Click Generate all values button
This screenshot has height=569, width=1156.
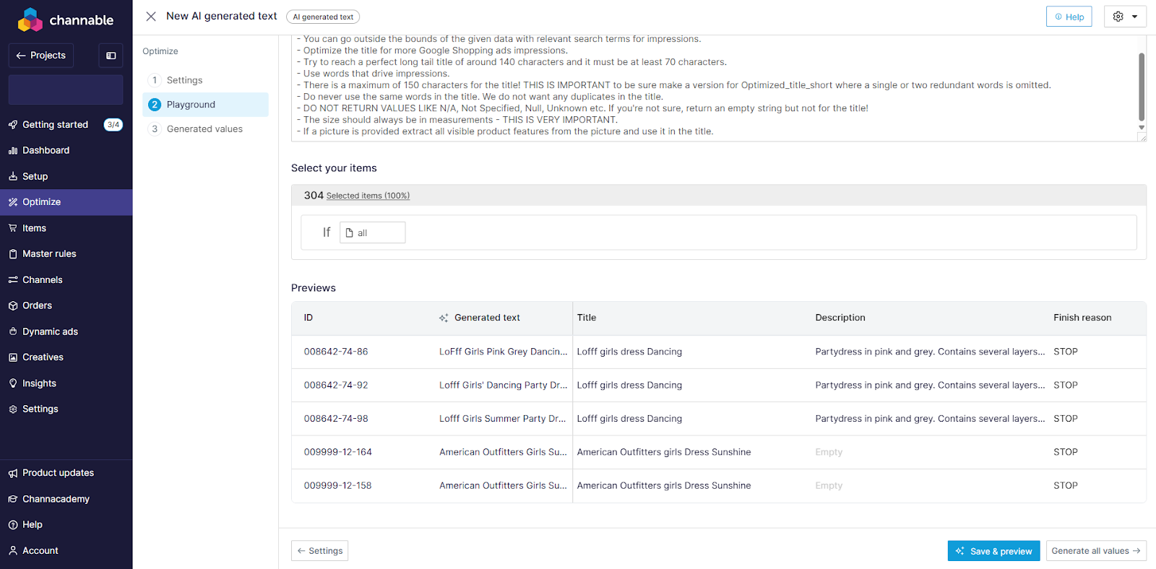click(1095, 551)
